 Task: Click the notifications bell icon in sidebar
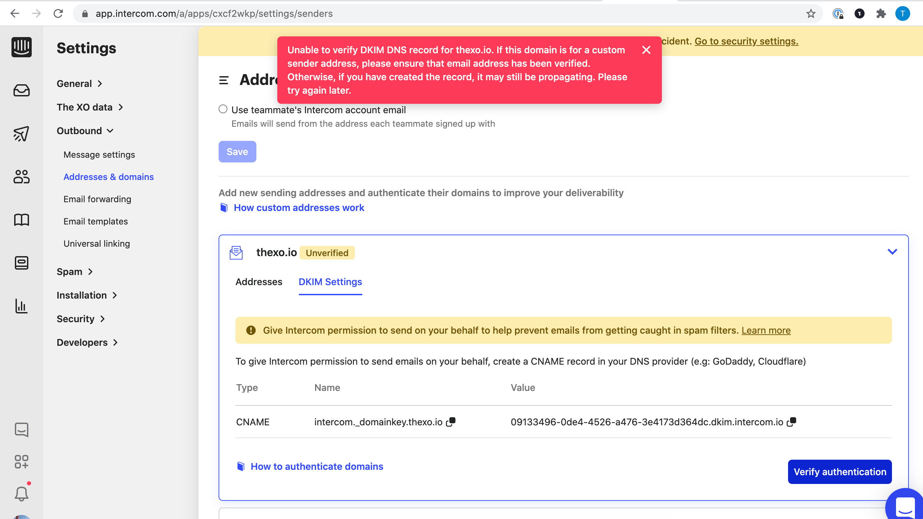pos(22,494)
